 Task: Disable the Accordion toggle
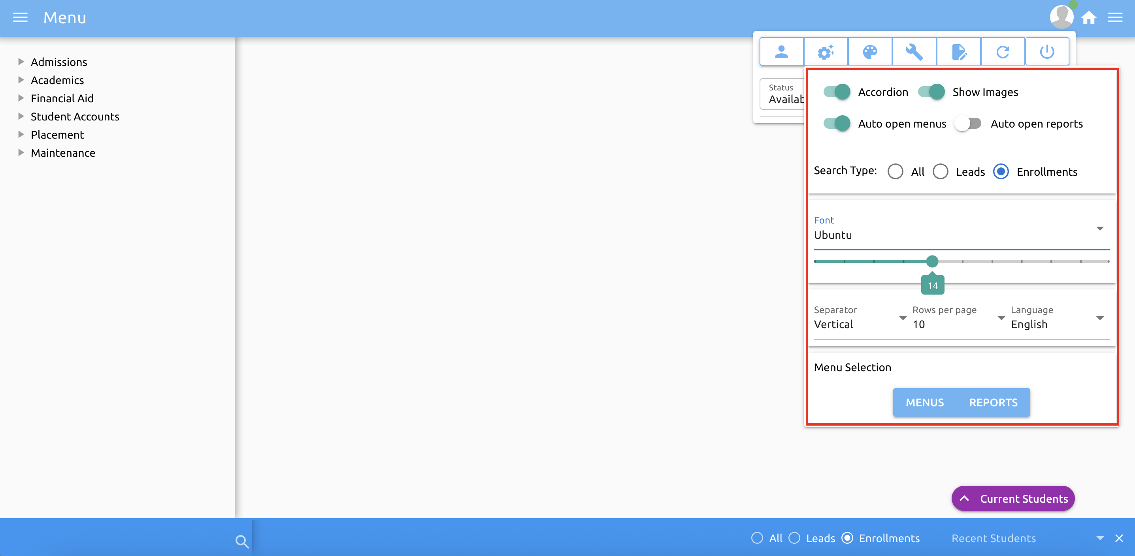coord(837,92)
